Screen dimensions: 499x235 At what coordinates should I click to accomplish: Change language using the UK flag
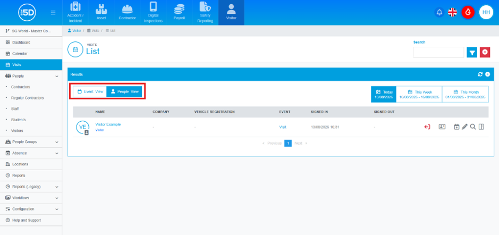[x=452, y=12]
